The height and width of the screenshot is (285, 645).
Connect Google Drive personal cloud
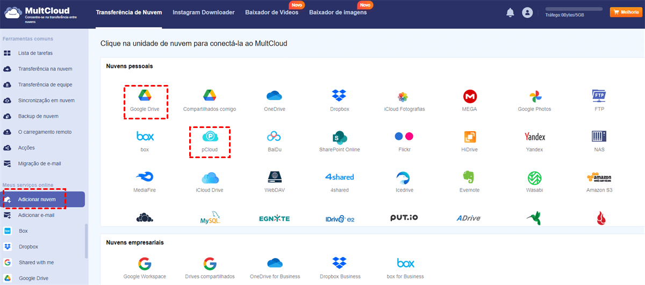[145, 100]
